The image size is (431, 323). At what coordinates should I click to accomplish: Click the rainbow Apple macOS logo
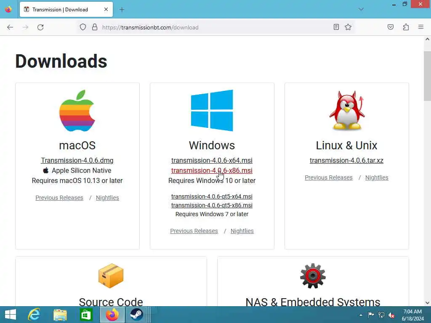77,111
